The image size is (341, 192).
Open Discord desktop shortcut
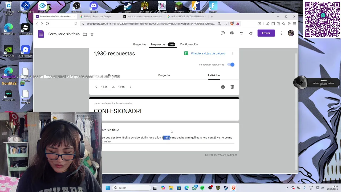94,7
